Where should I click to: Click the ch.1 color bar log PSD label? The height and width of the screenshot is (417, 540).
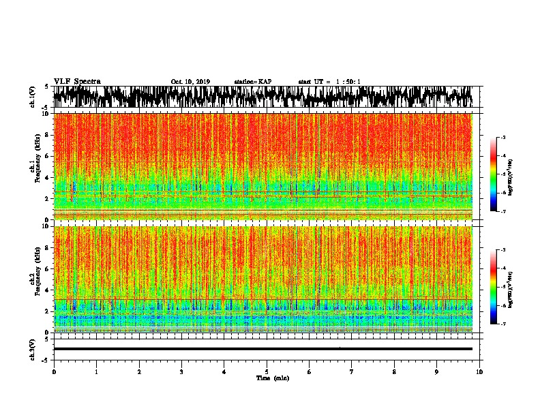[x=510, y=178]
